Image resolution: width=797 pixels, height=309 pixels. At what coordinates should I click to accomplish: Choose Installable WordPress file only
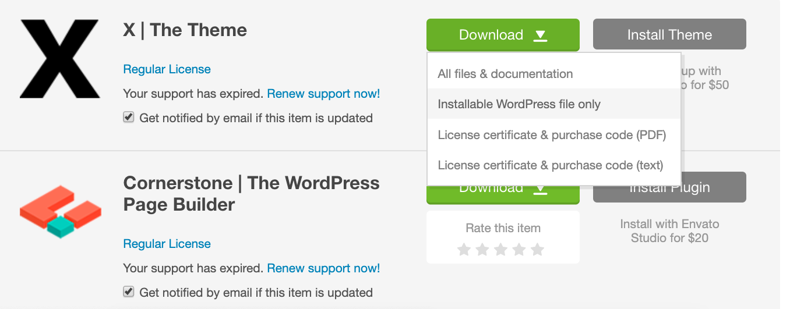[553, 104]
